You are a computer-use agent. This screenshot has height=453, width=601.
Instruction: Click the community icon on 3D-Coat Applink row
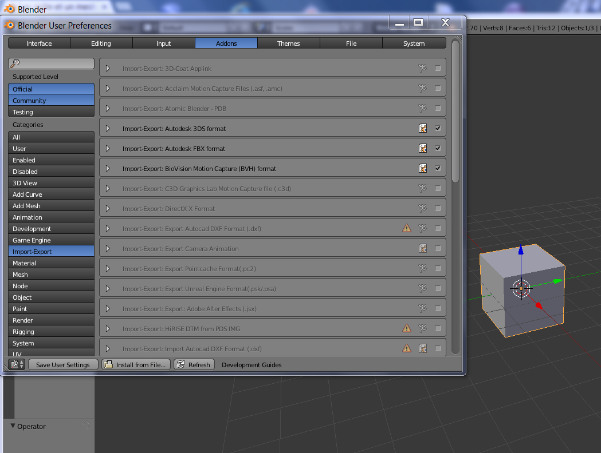tap(422, 68)
